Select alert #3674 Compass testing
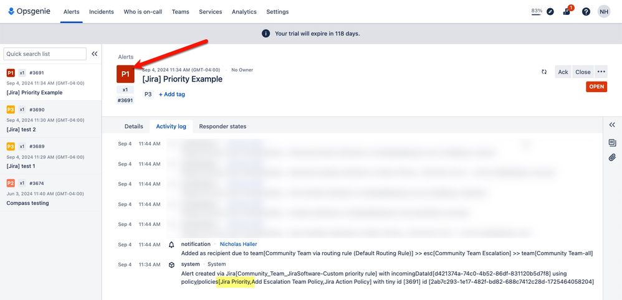This screenshot has width=622, height=300. point(50,193)
